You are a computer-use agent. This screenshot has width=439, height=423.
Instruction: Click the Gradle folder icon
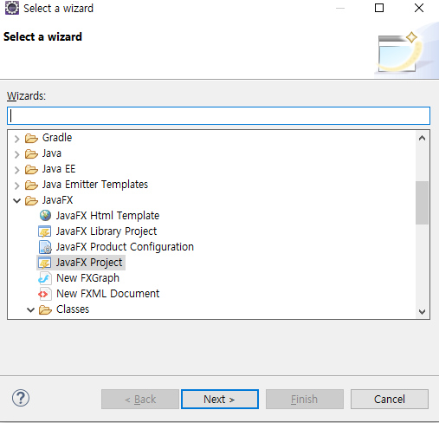31,138
